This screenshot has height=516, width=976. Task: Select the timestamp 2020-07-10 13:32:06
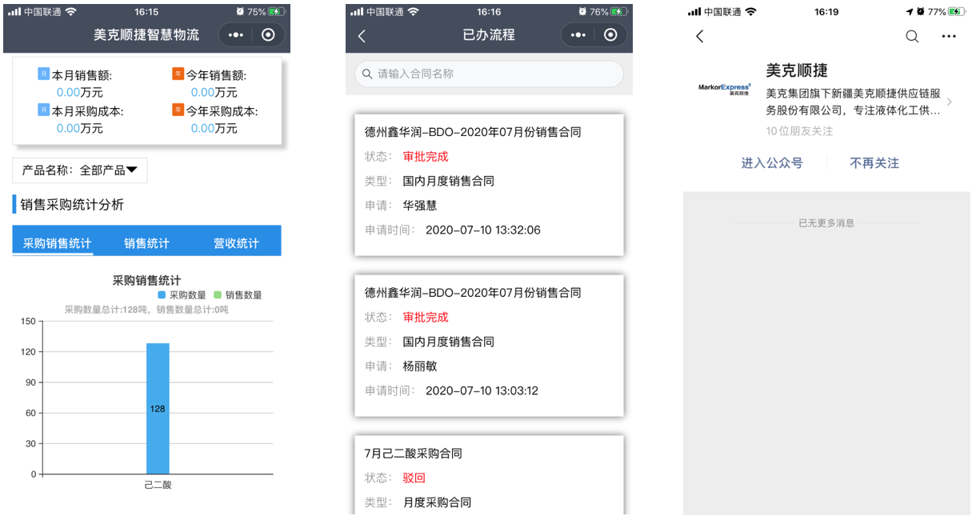click(483, 230)
